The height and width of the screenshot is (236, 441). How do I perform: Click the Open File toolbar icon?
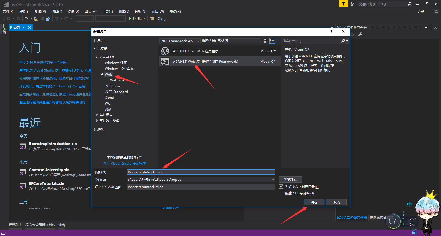pos(36,19)
